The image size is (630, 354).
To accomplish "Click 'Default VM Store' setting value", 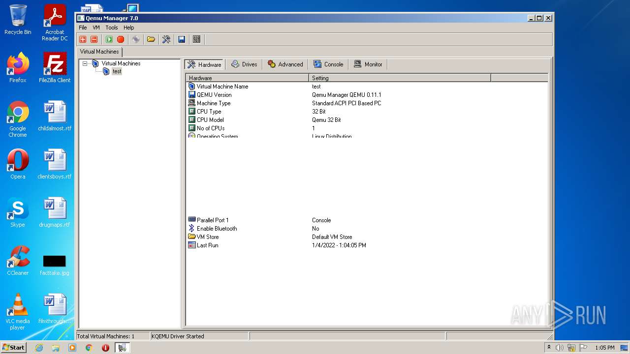I will tap(332, 237).
